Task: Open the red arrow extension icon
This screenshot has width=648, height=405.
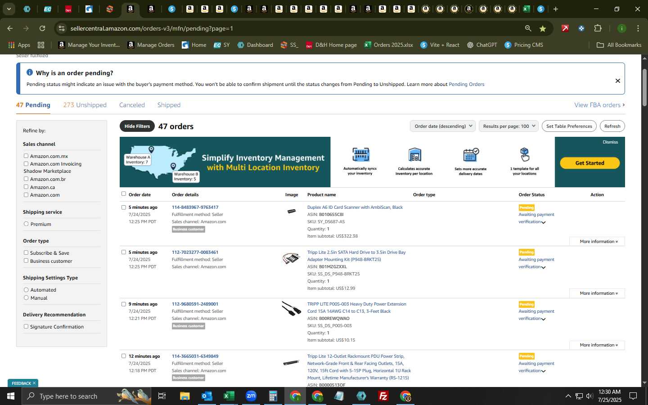Action: pos(565,28)
